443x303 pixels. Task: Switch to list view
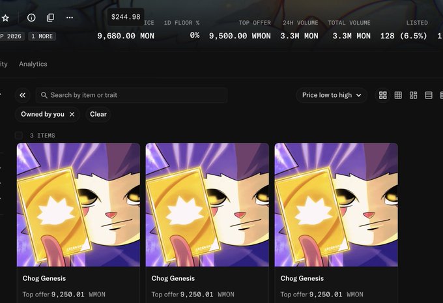point(429,95)
